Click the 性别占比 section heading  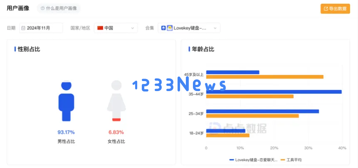29,49
